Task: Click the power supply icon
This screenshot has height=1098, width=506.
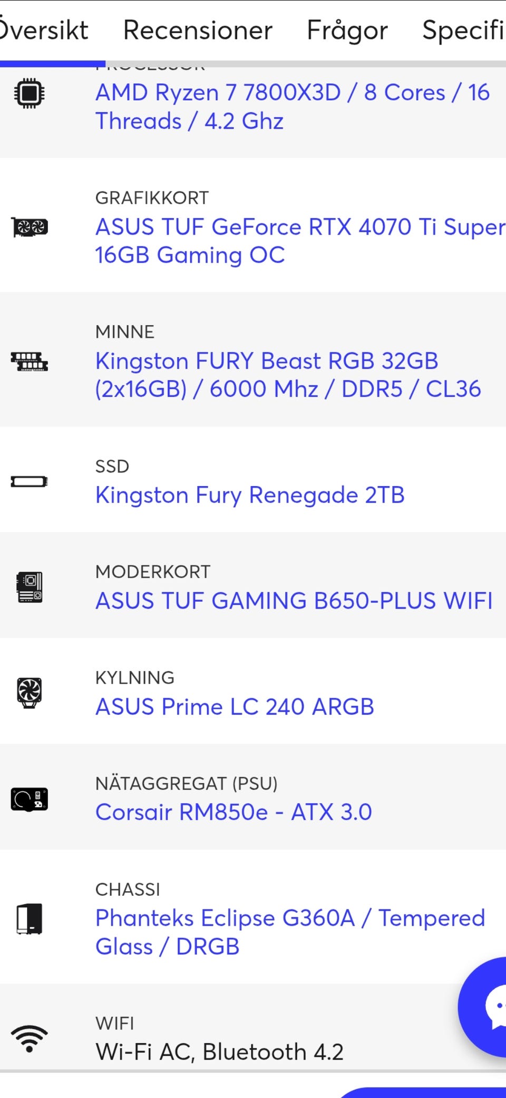Action: tap(30, 799)
